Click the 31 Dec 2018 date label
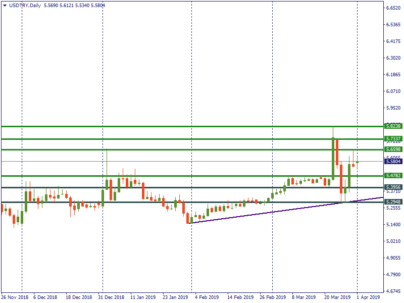 (111, 297)
